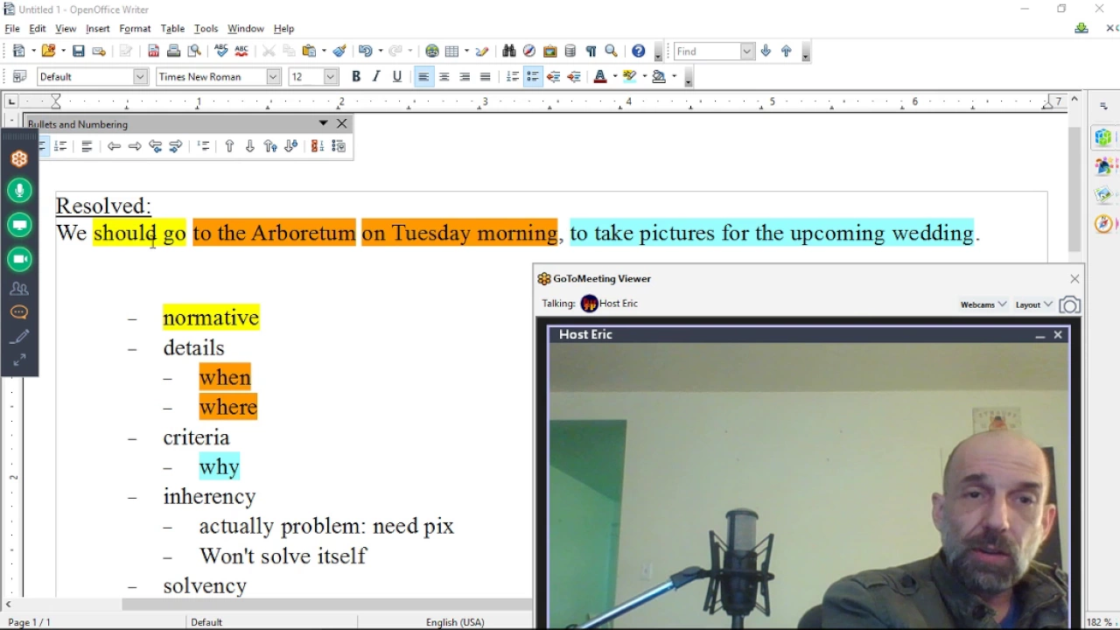Open the Table menu
1120x630 pixels.
point(172,29)
